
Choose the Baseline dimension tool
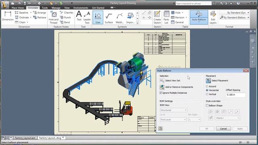click(22, 12)
